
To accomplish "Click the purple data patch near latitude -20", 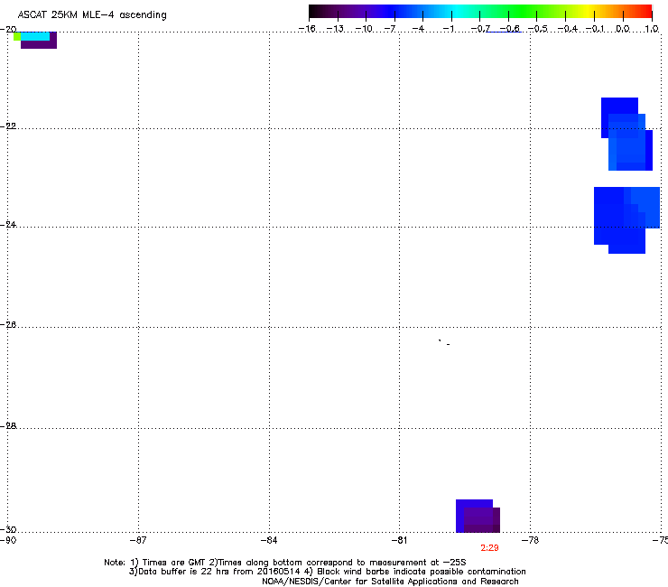I will [x=39, y=44].
